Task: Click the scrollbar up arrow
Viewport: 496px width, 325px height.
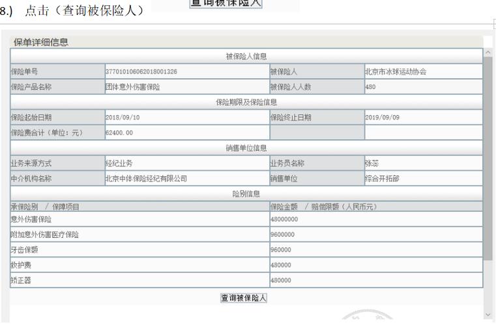Action: coord(488,53)
